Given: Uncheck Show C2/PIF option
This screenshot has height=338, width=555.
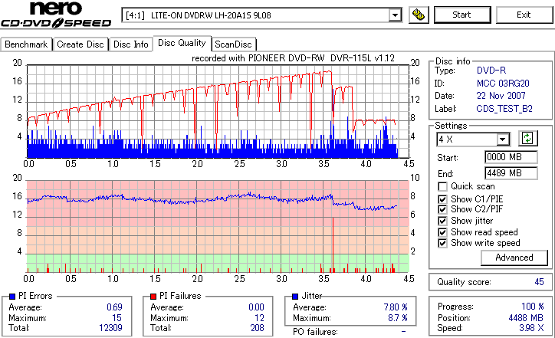Looking at the screenshot, I should coord(442,209).
